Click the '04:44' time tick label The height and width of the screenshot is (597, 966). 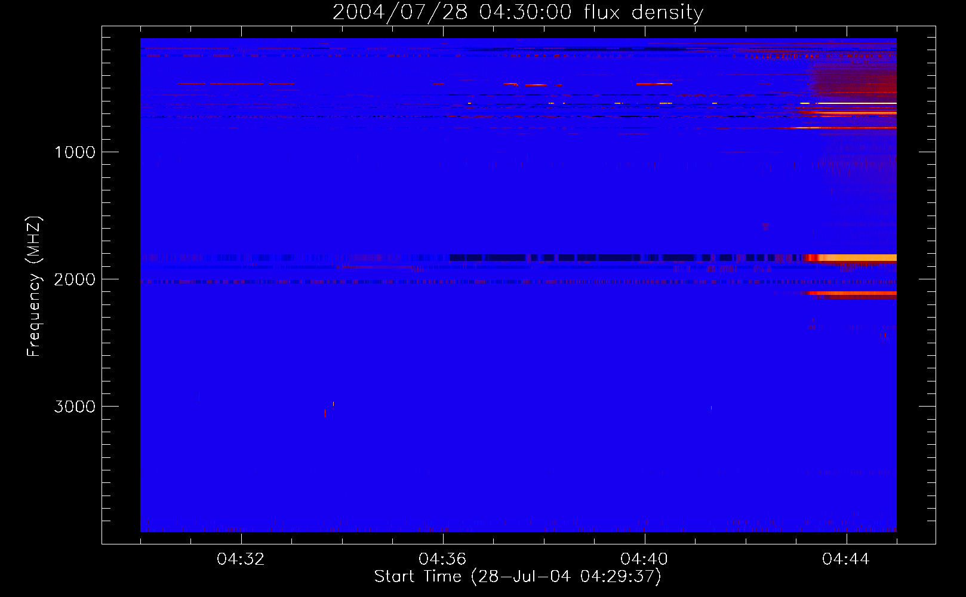846,559
